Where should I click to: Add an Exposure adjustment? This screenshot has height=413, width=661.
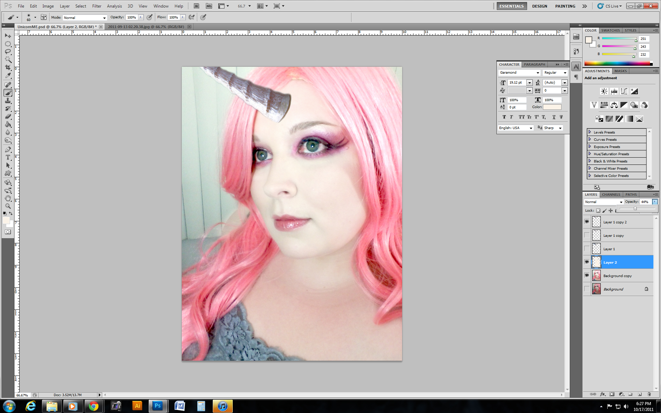click(634, 91)
